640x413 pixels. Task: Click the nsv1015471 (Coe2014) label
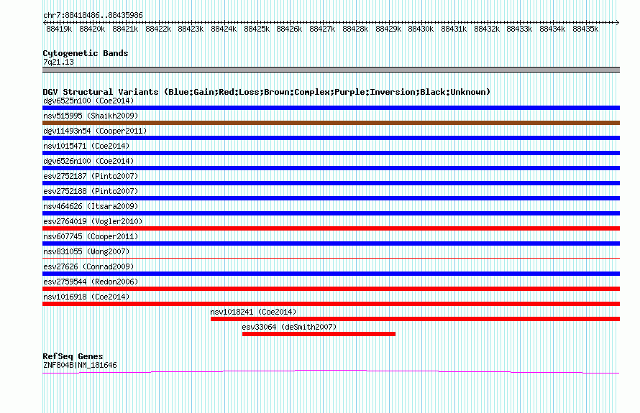(86, 146)
